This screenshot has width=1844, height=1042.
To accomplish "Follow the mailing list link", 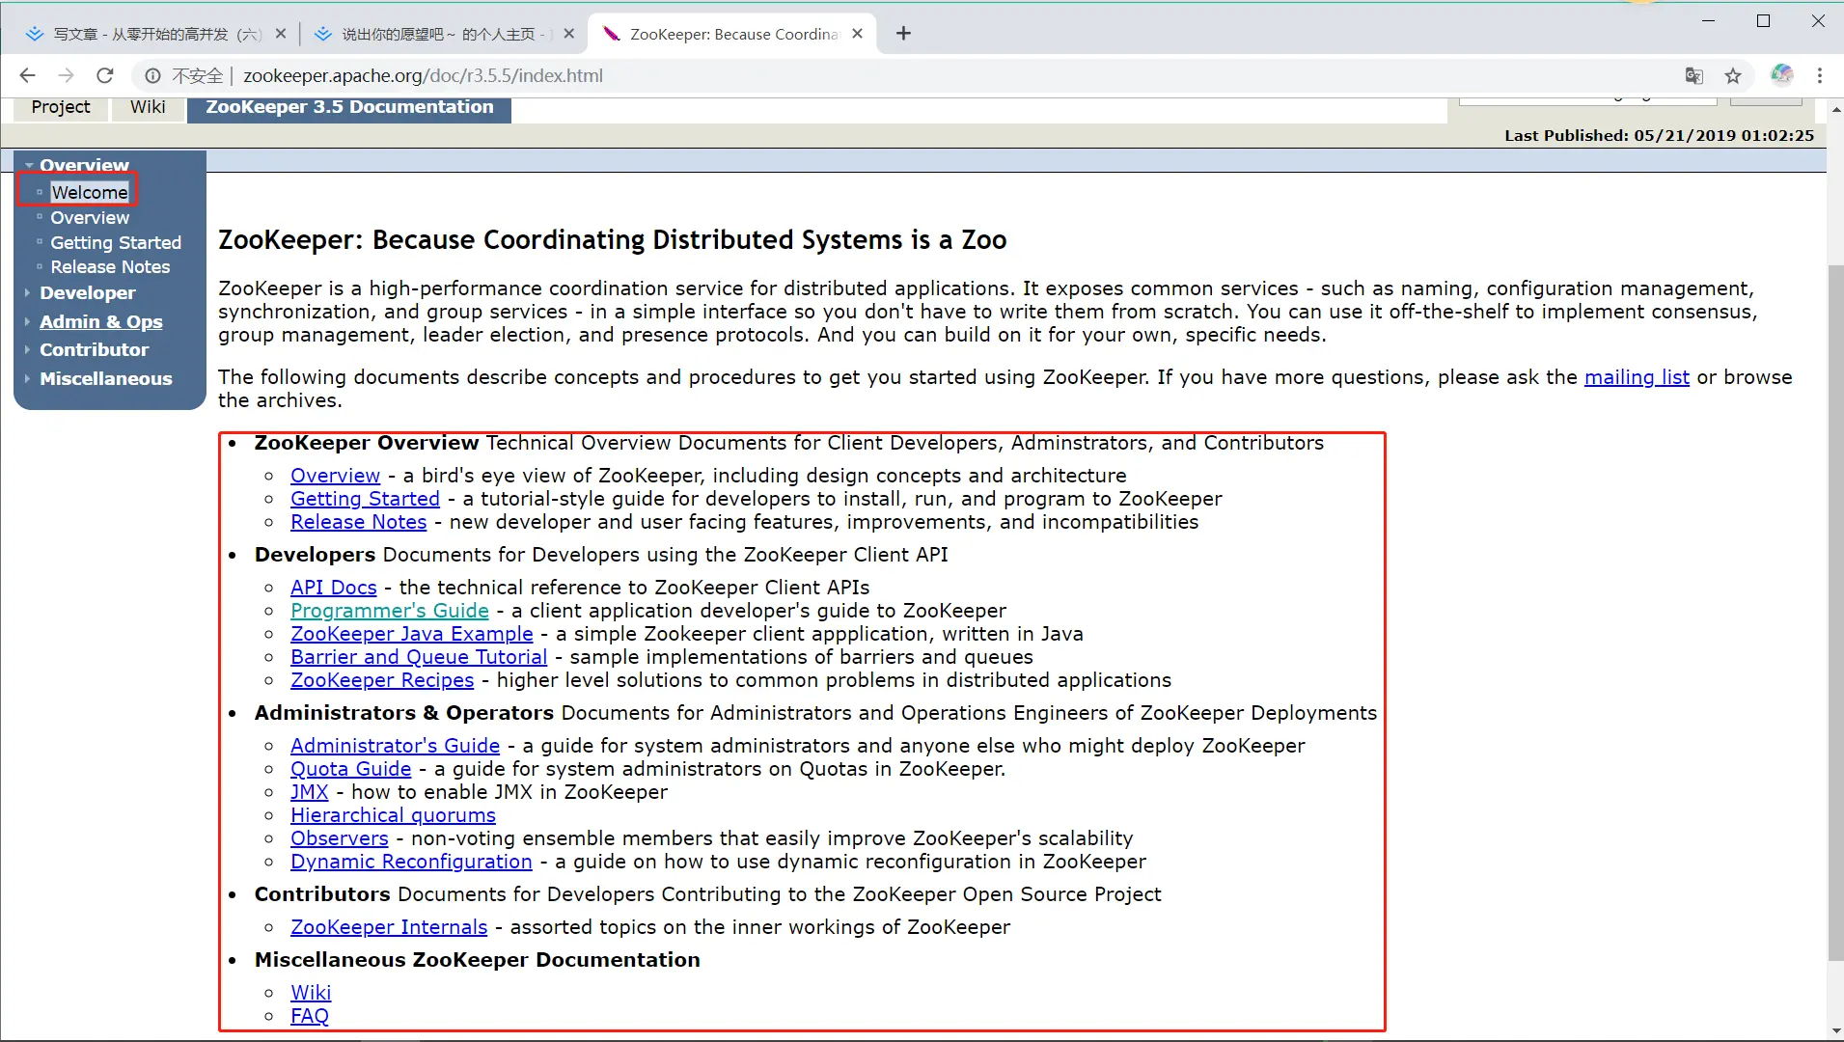I will pos(1637,377).
